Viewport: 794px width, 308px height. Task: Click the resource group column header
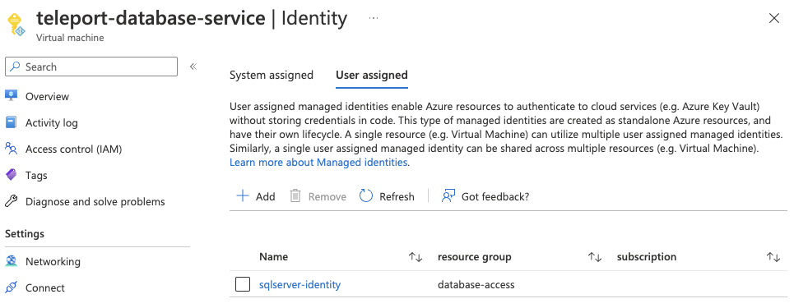(475, 257)
